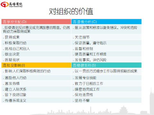The height and width of the screenshot is (115, 154).
Task: Click the 传播乐观主义 cell
Action: pyautogui.click(x=36, y=100)
